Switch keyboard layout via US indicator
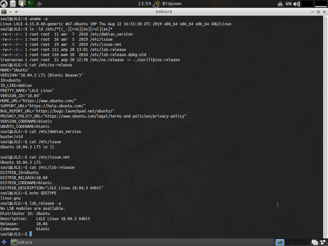Viewport: 328px width, 246px height. tap(289, 4)
